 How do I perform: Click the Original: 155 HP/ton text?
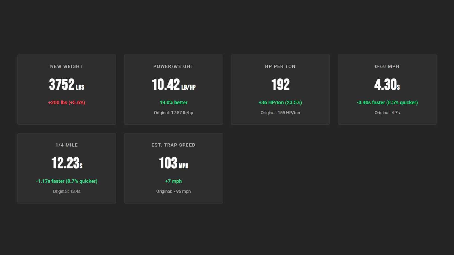click(x=280, y=113)
